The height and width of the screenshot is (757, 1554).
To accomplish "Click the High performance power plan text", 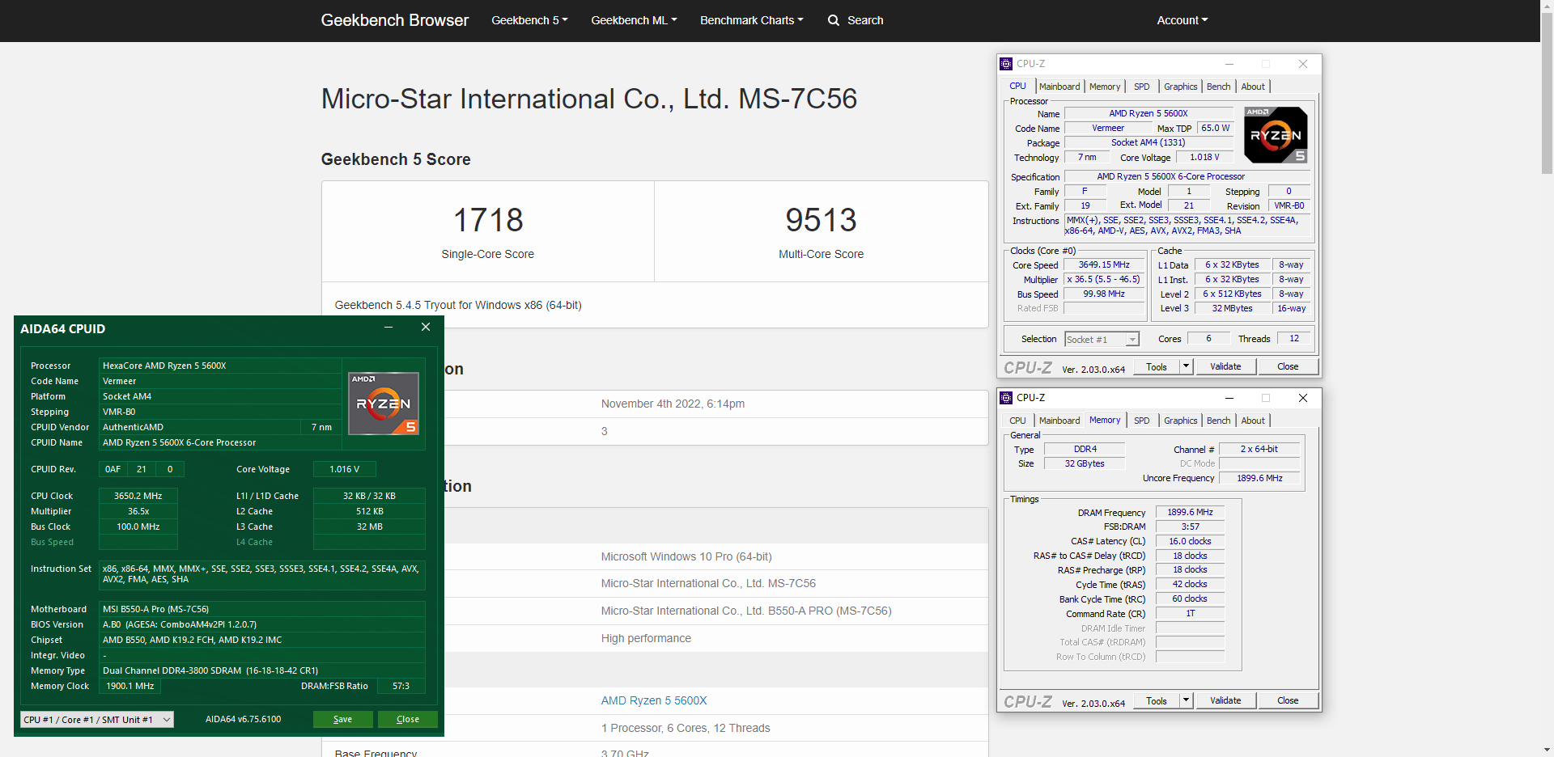I will [646, 639].
